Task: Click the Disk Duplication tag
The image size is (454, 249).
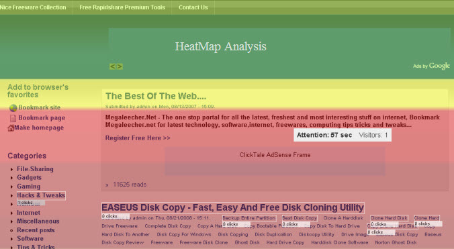Action: 273,234
